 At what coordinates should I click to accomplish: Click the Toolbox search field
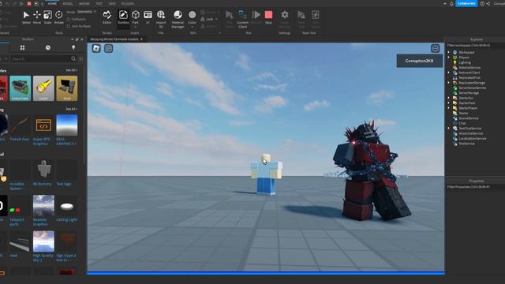(40, 59)
